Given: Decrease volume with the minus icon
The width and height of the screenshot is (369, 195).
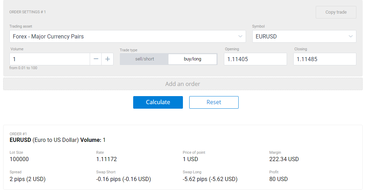Looking at the screenshot, I should pyautogui.click(x=96, y=59).
